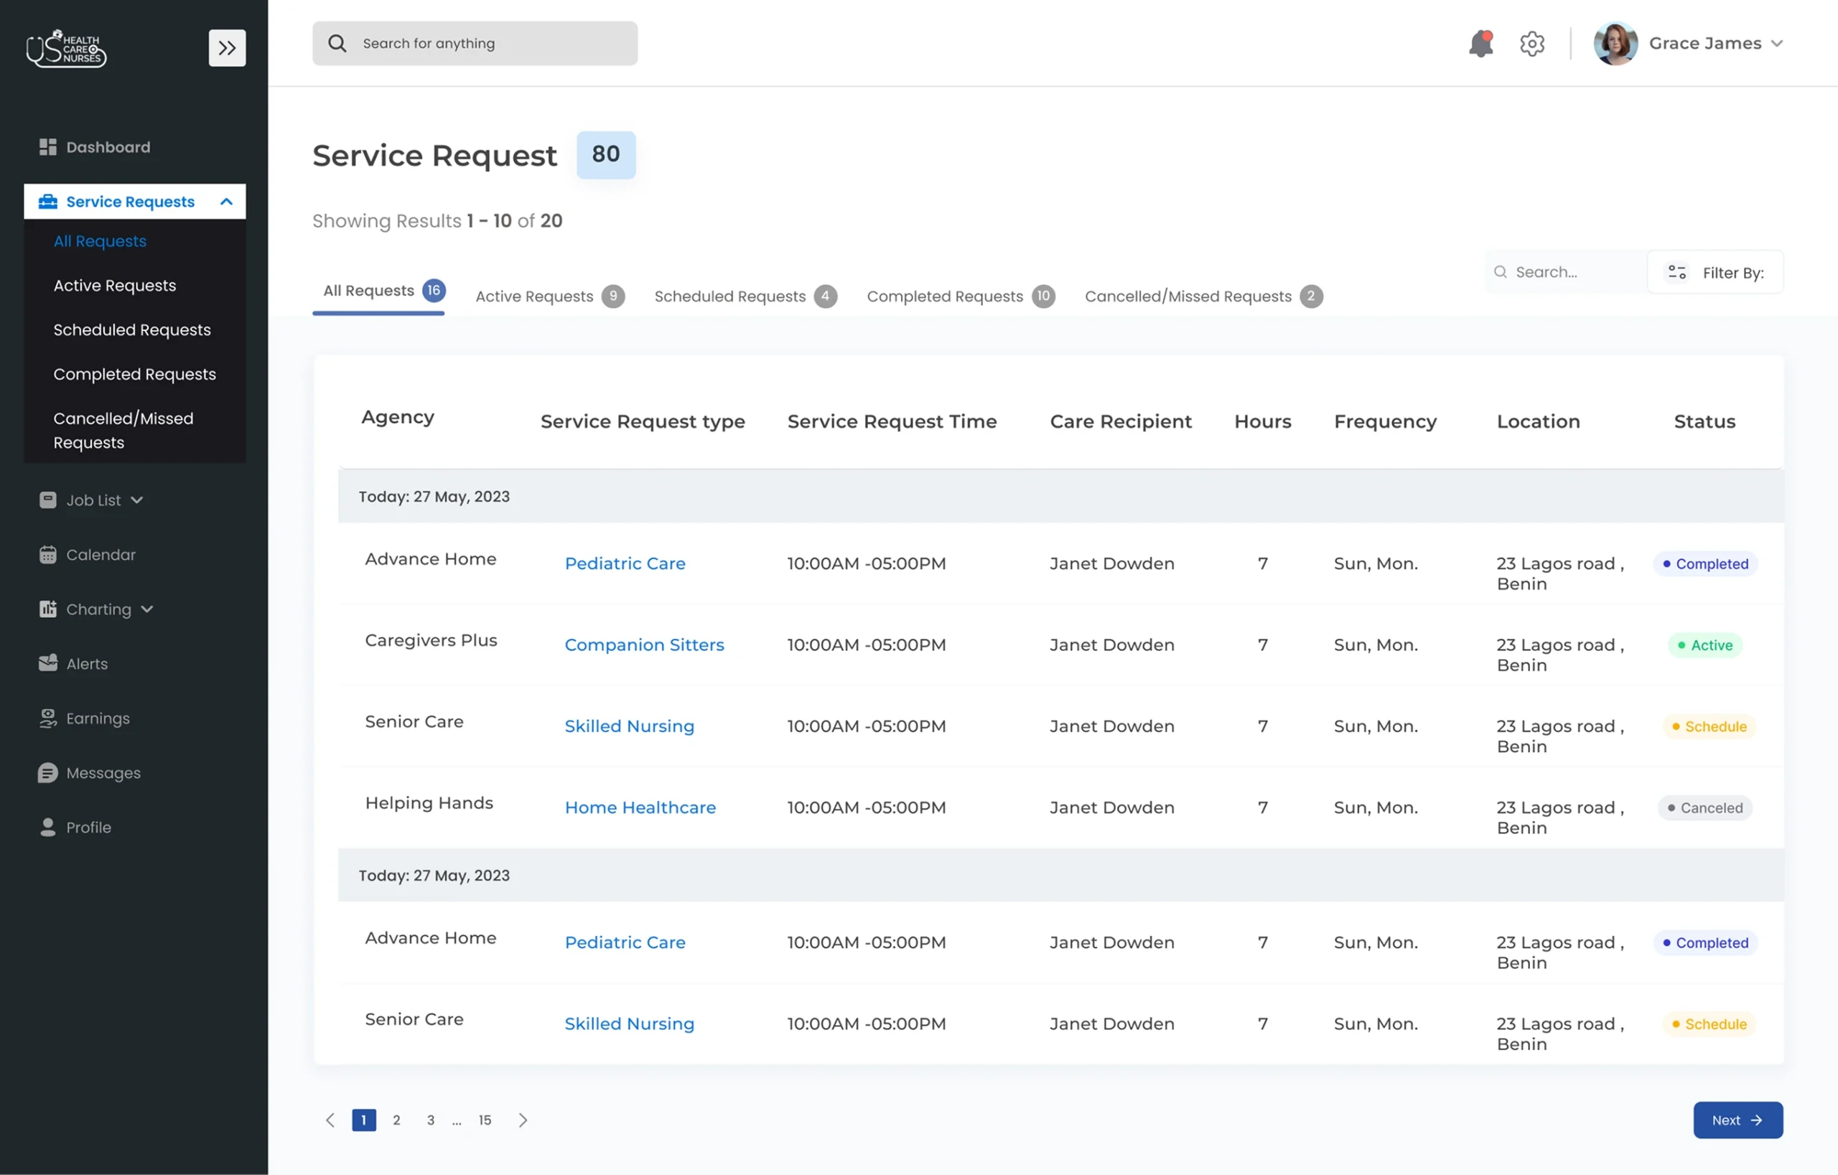The image size is (1838, 1175).
Task: Open the Profile section
Action: 88,827
